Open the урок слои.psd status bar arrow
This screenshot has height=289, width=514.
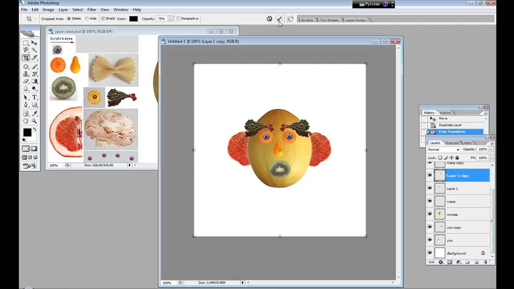point(130,165)
